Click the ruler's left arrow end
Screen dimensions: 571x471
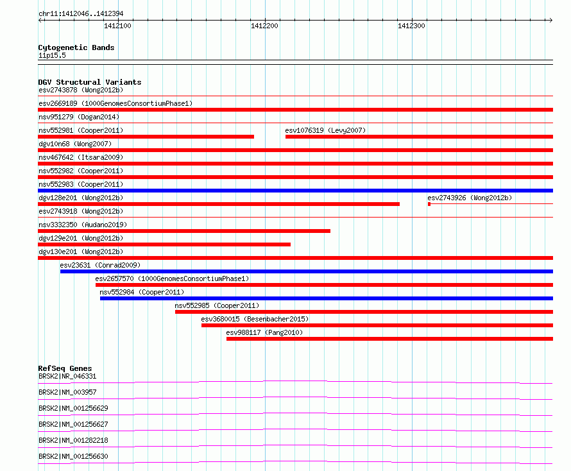[40, 20]
